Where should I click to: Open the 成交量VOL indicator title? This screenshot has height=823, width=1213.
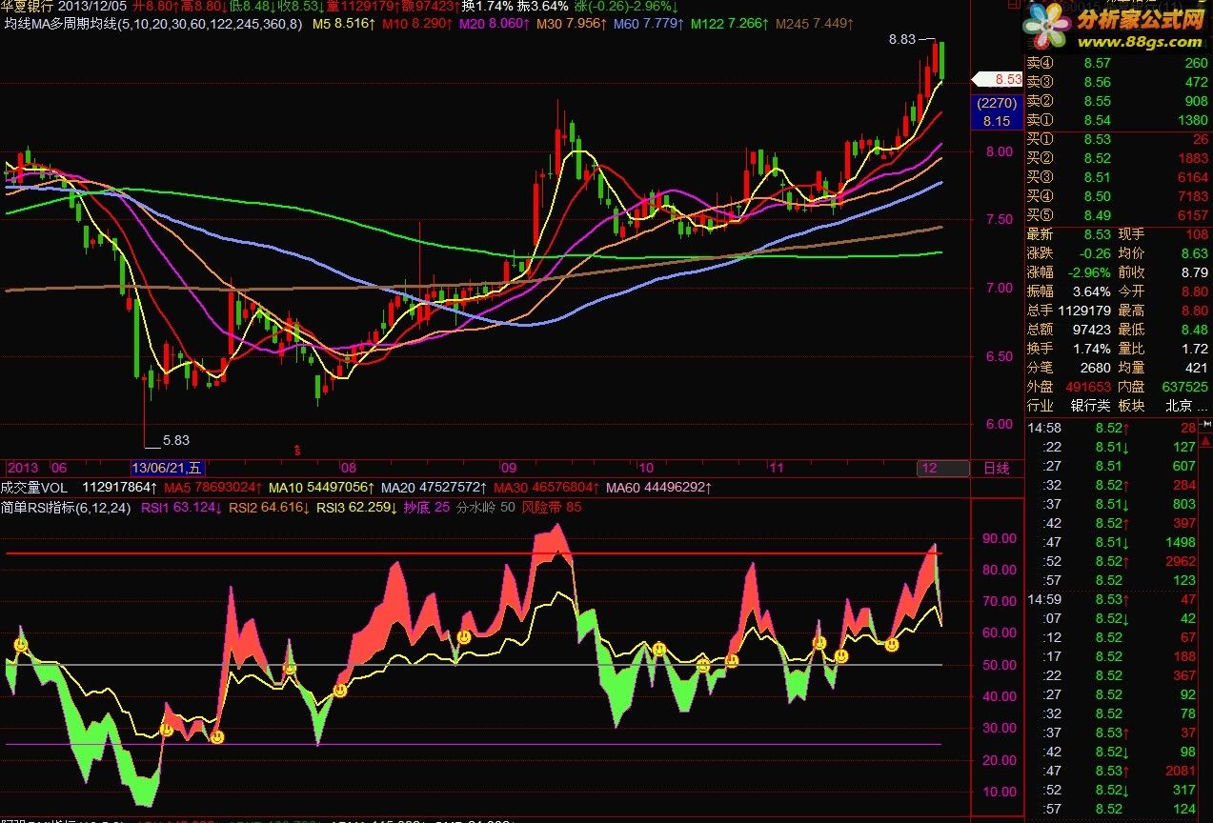34,487
